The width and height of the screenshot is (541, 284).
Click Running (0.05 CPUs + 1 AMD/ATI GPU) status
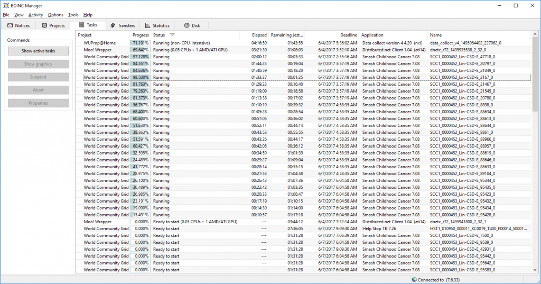click(x=190, y=50)
